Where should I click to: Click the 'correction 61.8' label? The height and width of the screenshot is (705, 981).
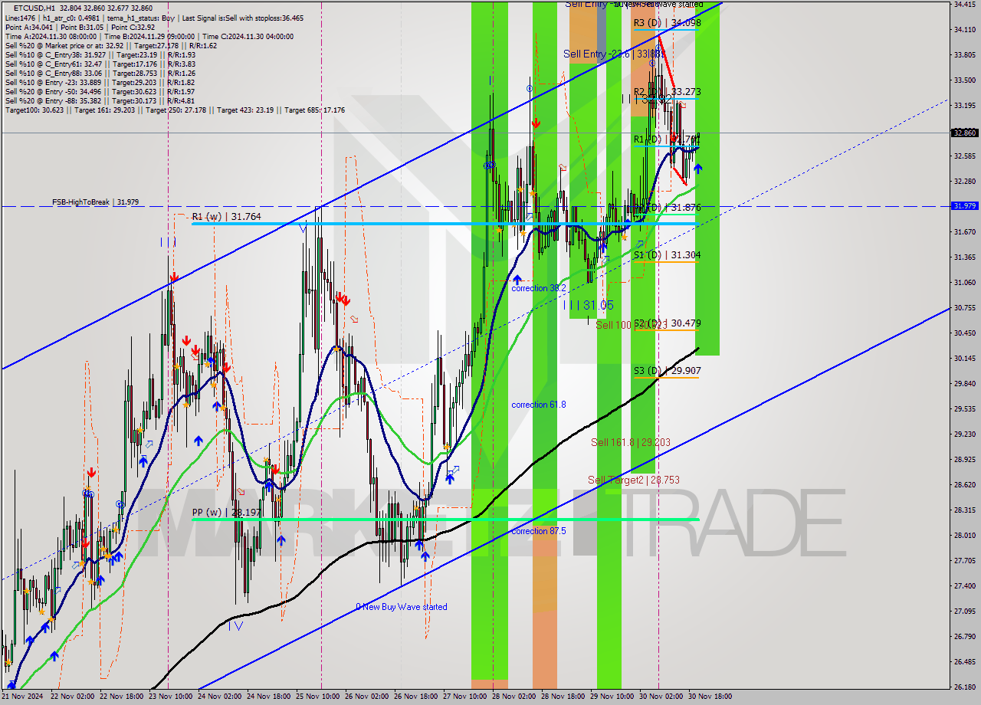tap(539, 405)
